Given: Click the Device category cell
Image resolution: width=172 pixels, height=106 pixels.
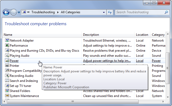Looking at the screenshot, I should point(157,51).
